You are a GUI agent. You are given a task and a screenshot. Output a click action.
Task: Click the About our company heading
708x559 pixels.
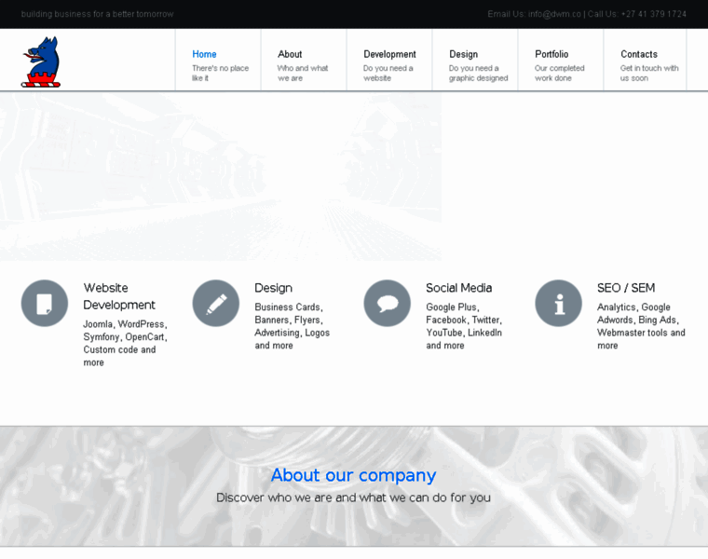click(353, 475)
